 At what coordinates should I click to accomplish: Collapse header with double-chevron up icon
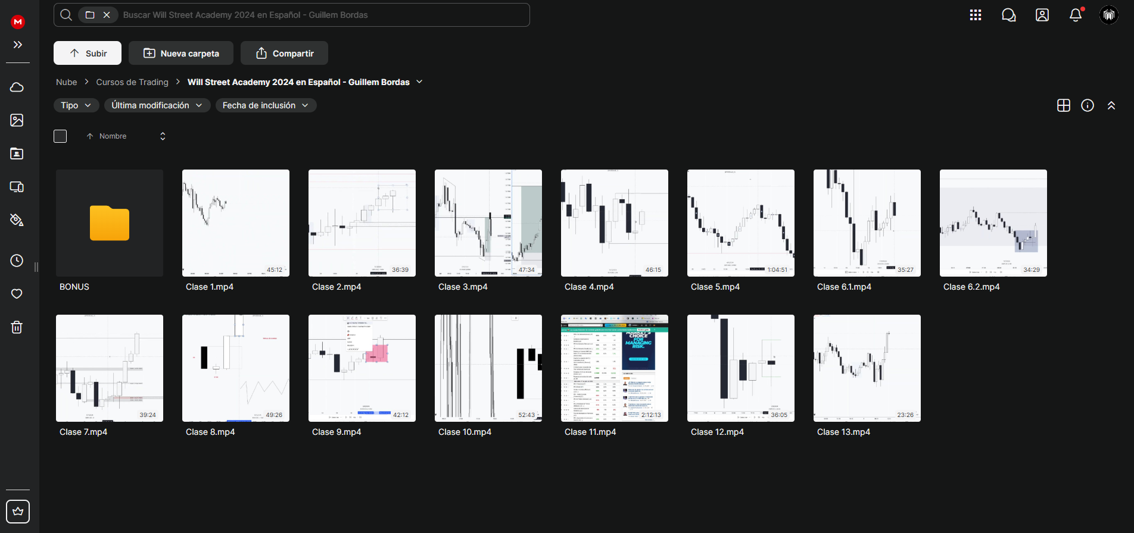point(1111,105)
